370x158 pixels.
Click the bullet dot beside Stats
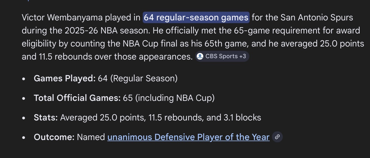click(24, 118)
